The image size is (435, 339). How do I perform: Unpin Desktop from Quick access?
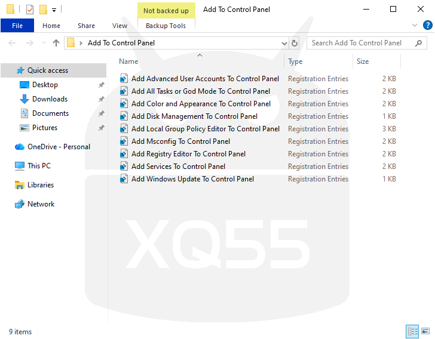[101, 85]
